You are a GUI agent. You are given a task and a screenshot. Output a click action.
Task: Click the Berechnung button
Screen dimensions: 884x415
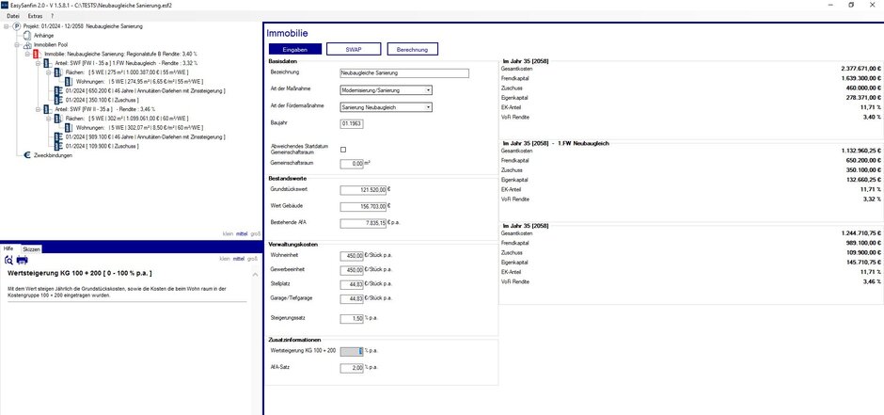(x=412, y=49)
